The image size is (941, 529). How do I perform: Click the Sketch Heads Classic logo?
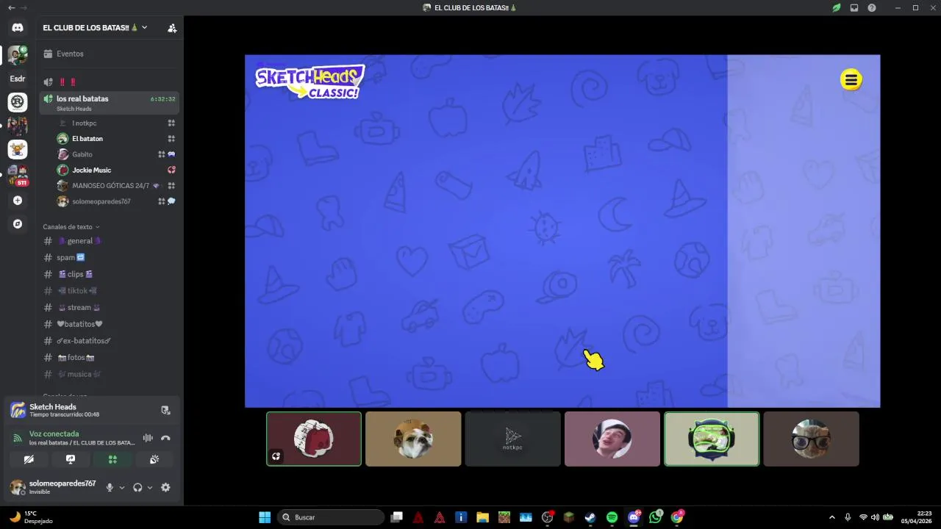pyautogui.click(x=310, y=82)
